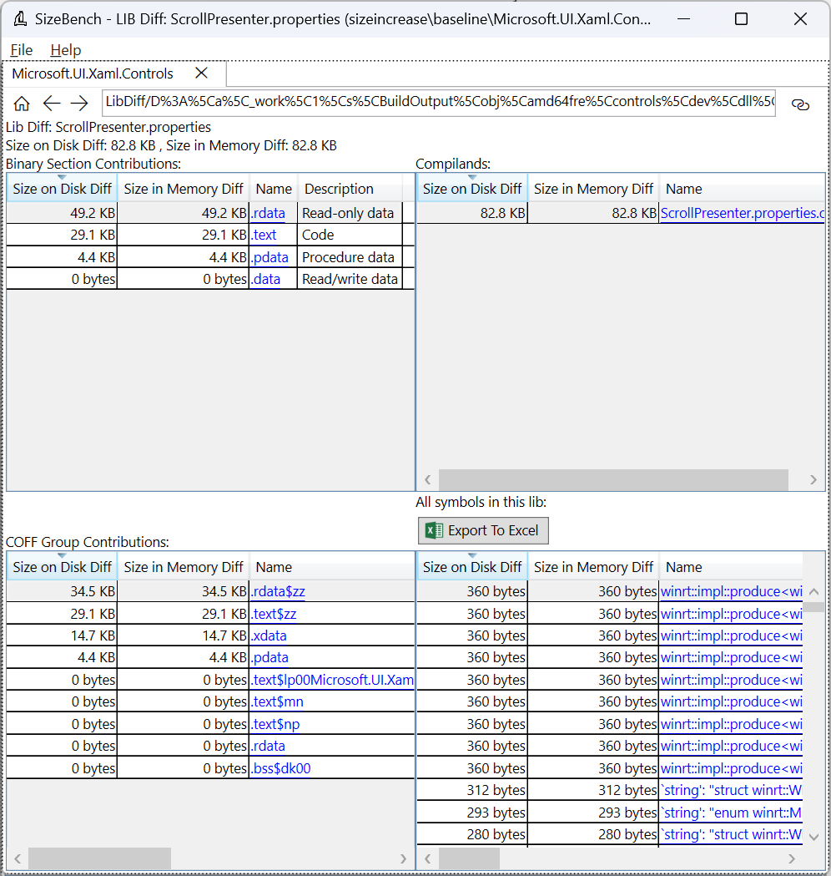
Task: Open the .pdata binary section link
Action: (x=270, y=257)
